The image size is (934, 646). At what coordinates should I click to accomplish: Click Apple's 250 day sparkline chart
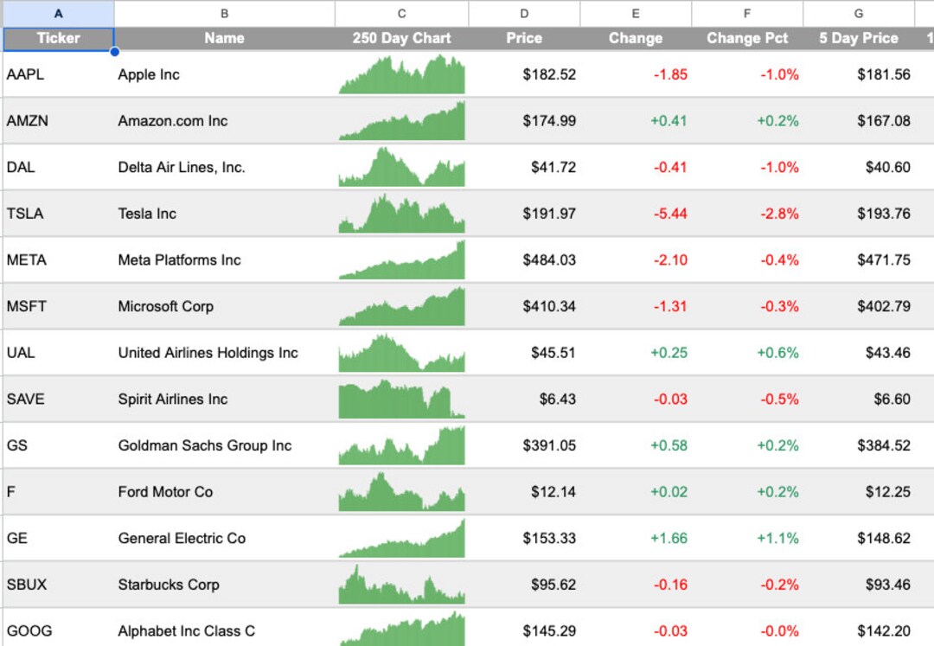tap(401, 74)
